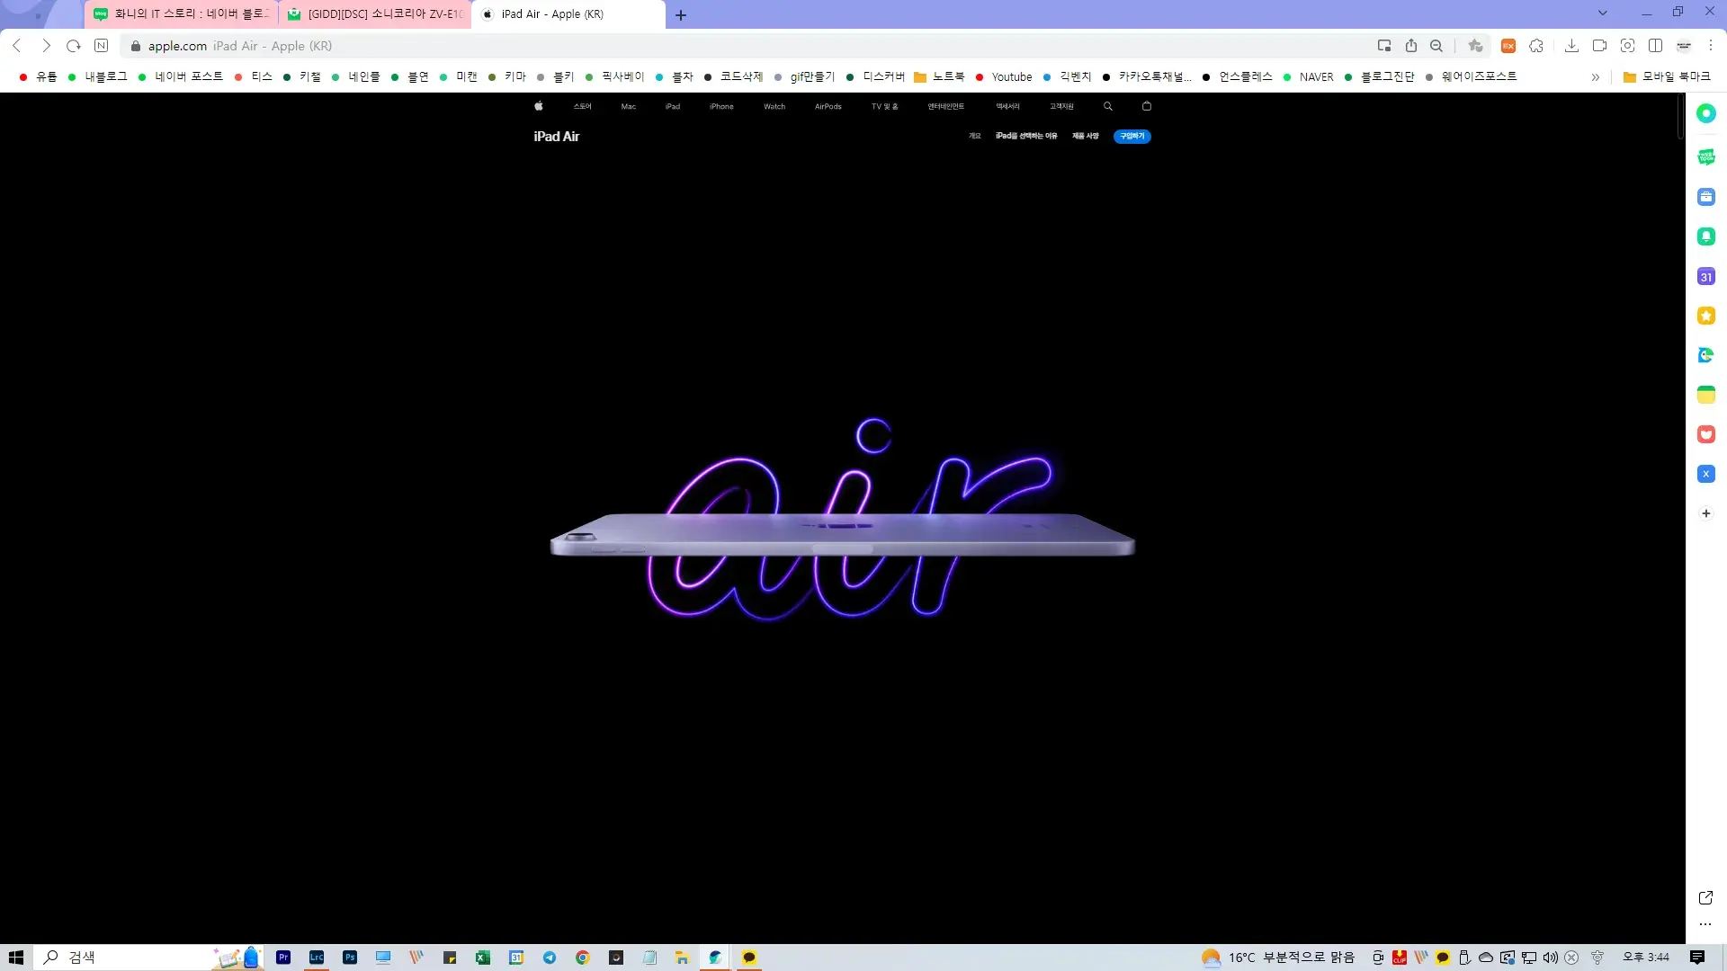Click the volume speaker icon in the system tray
This screenshot has width=1727, height=971.
(1550, 958)
